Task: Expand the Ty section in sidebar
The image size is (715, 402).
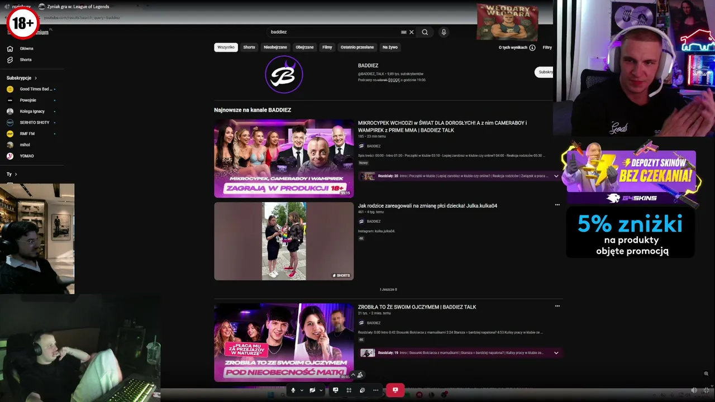Action: [12, 174]
